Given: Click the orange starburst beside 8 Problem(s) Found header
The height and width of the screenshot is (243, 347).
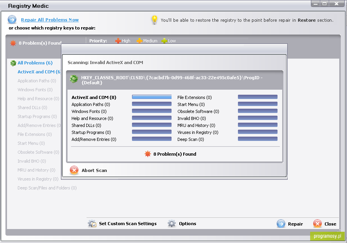Looking at the screenshot, I should tap(13, 43).
